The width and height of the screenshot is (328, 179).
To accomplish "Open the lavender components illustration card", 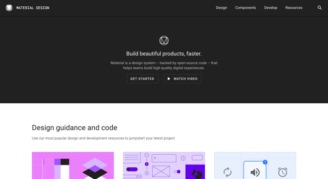I will (164, 165).
